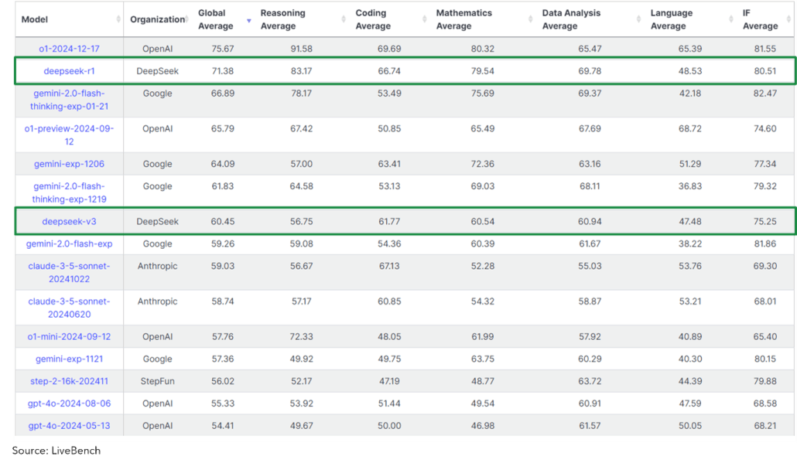Click the o1-mini-2024-09-12 model link
Screen dimensions: 797x463
point(69,336)
